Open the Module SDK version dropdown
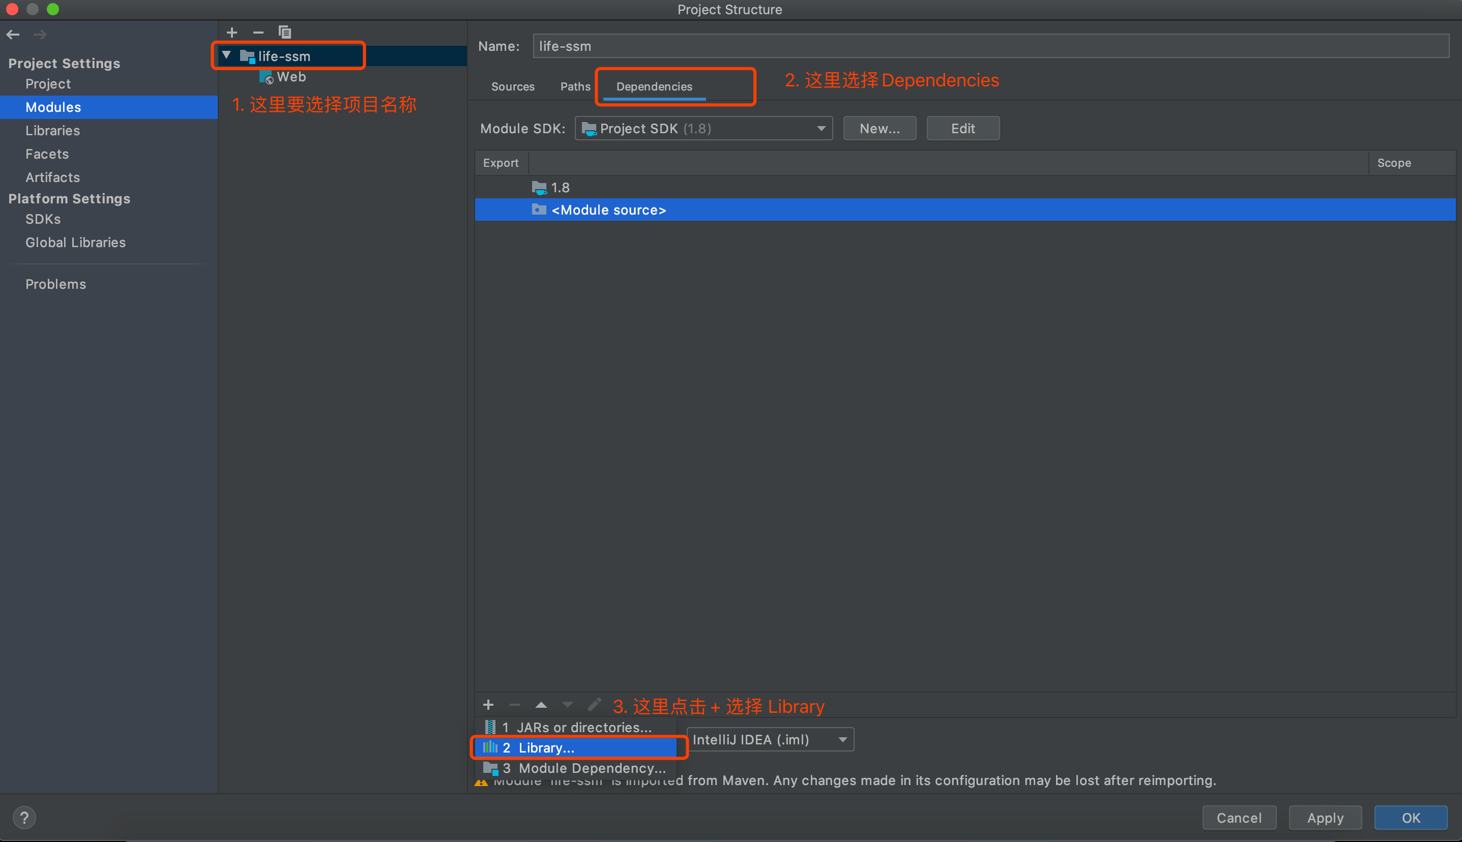The height and width of the screenshot is (842, 1462). 703,128
